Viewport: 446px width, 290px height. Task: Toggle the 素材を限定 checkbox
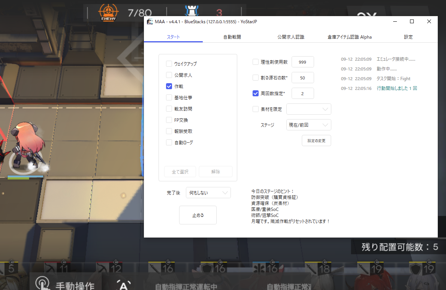click(x=256, y=109)
